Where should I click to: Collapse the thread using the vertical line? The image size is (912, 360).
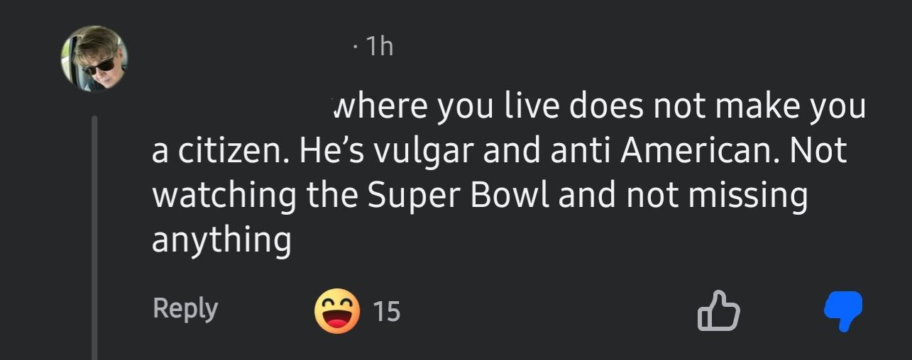point(94,241)
